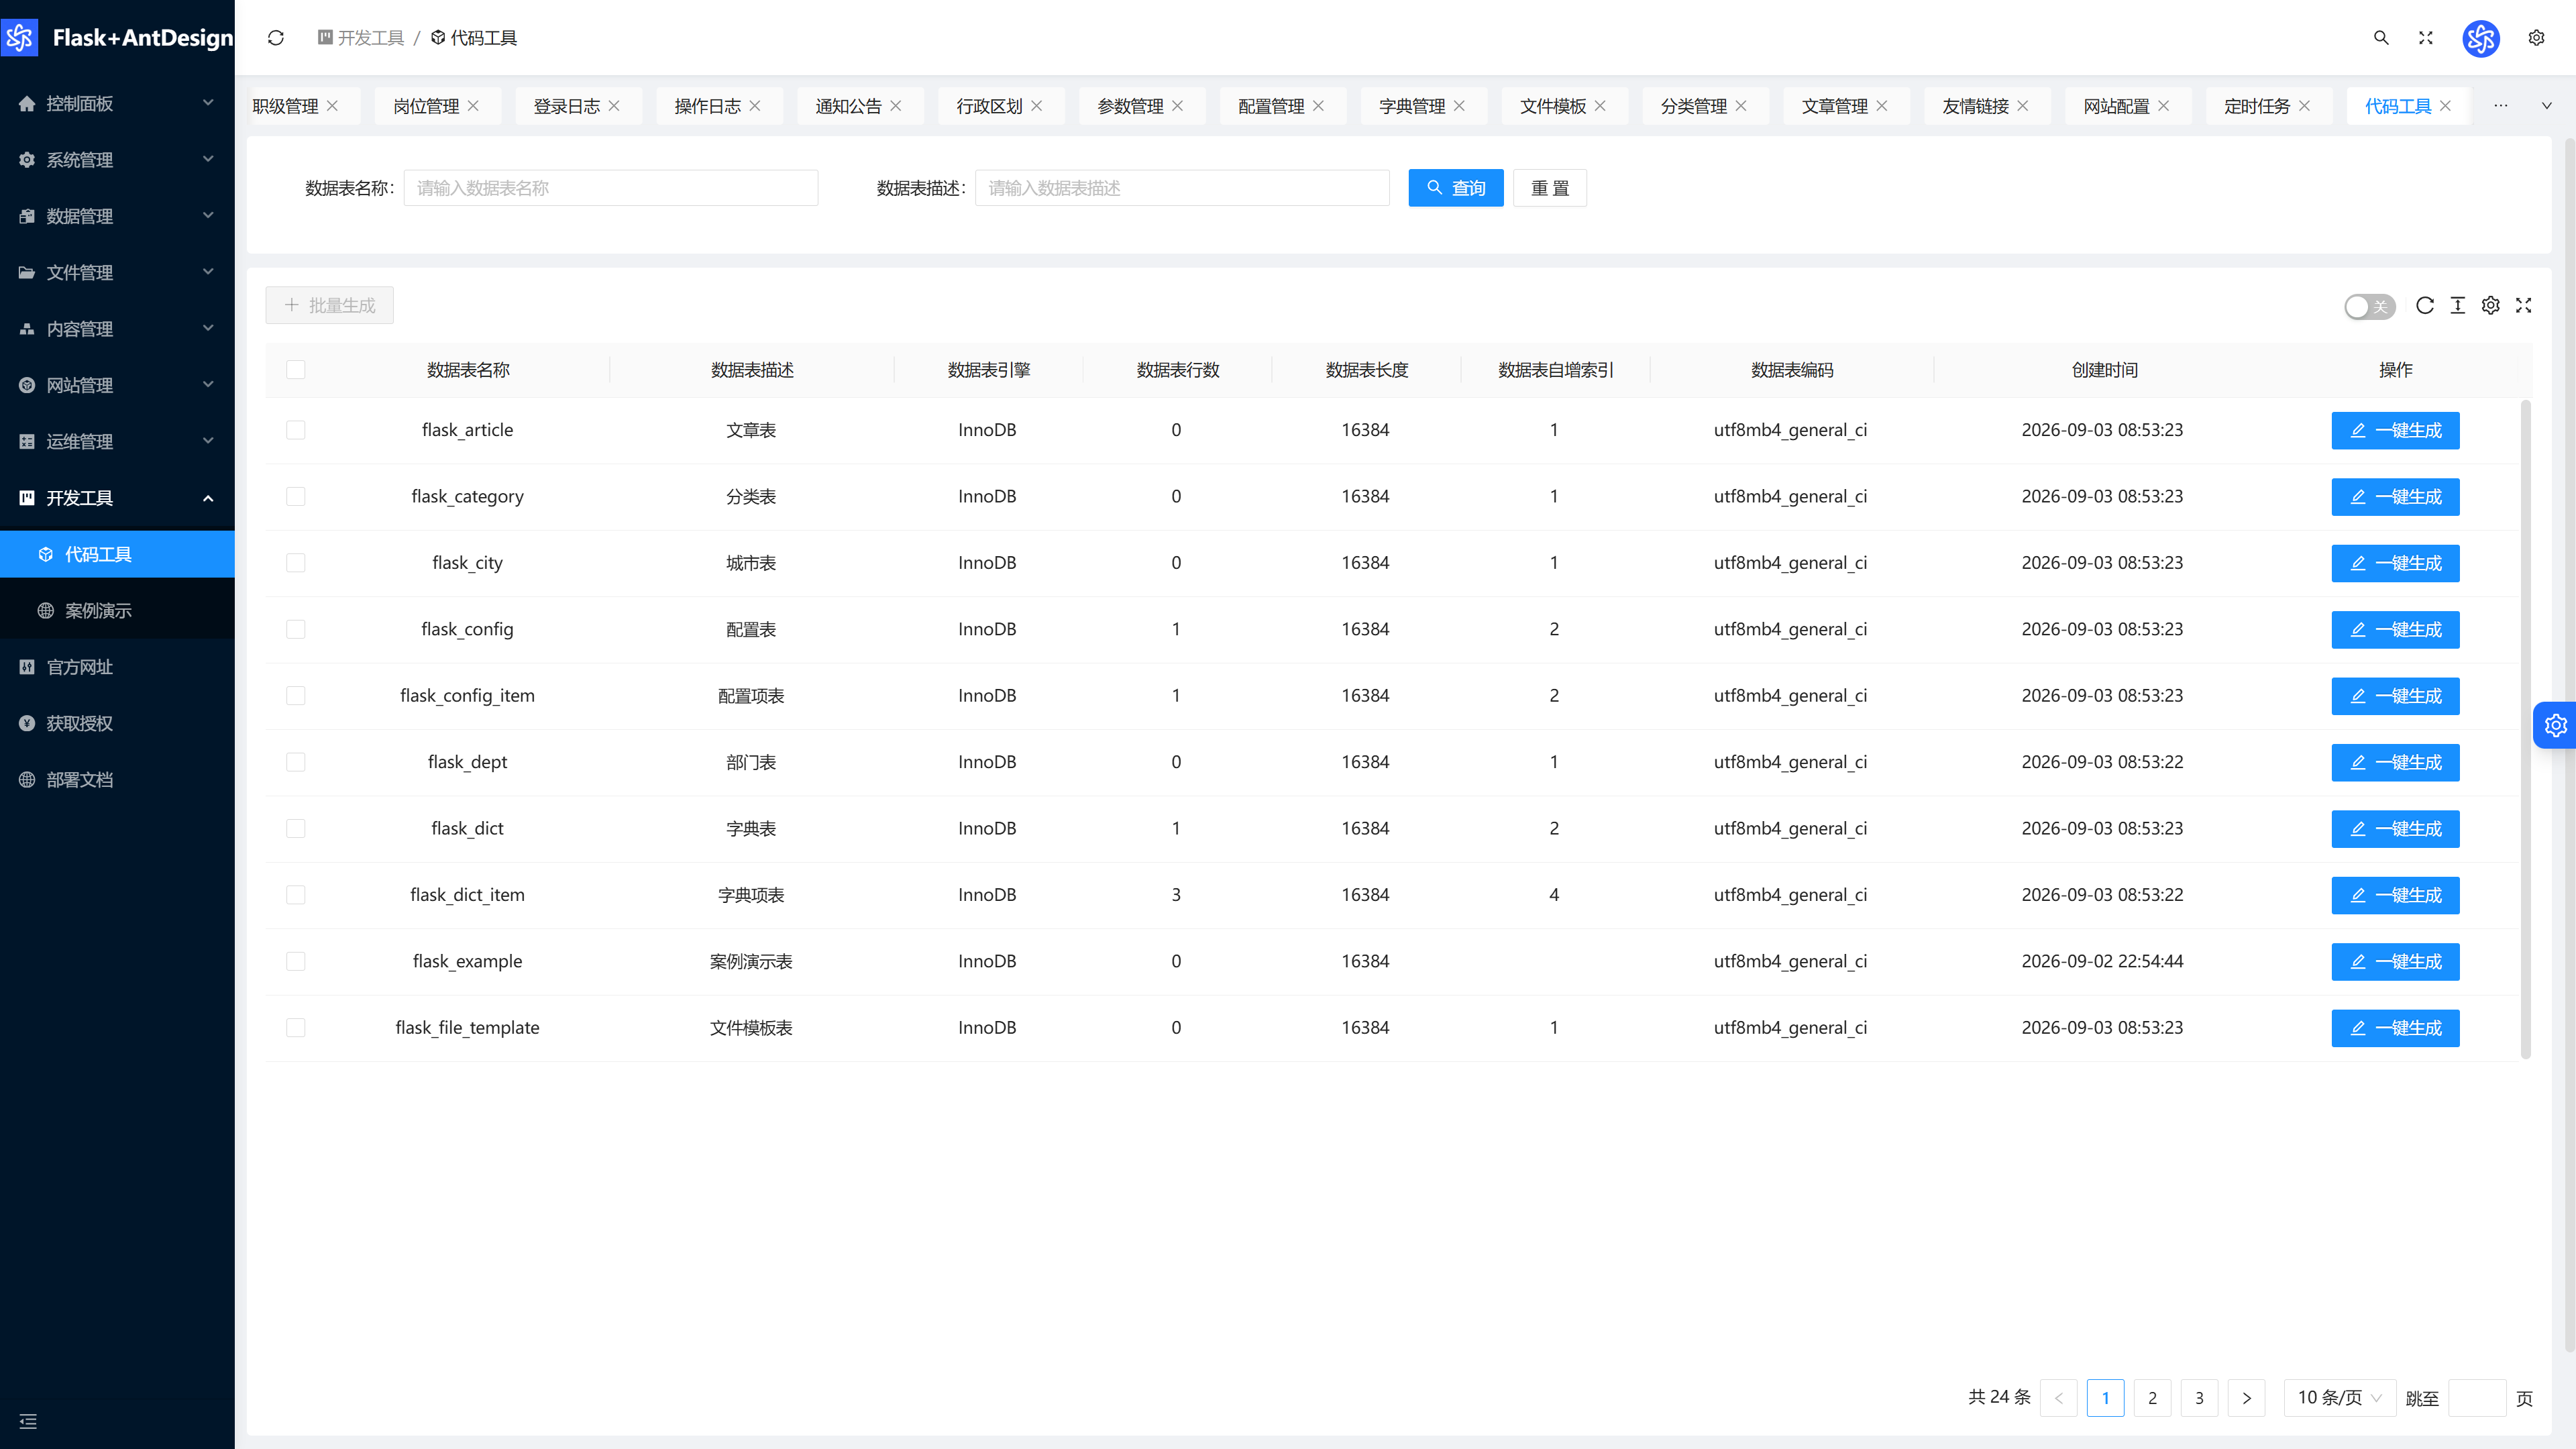Open the search icon in top header

[2381, 38]
